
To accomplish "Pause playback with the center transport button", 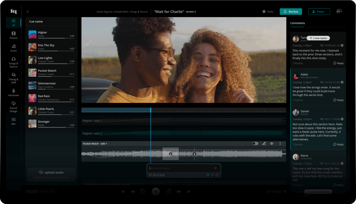I will click(155, 191).
